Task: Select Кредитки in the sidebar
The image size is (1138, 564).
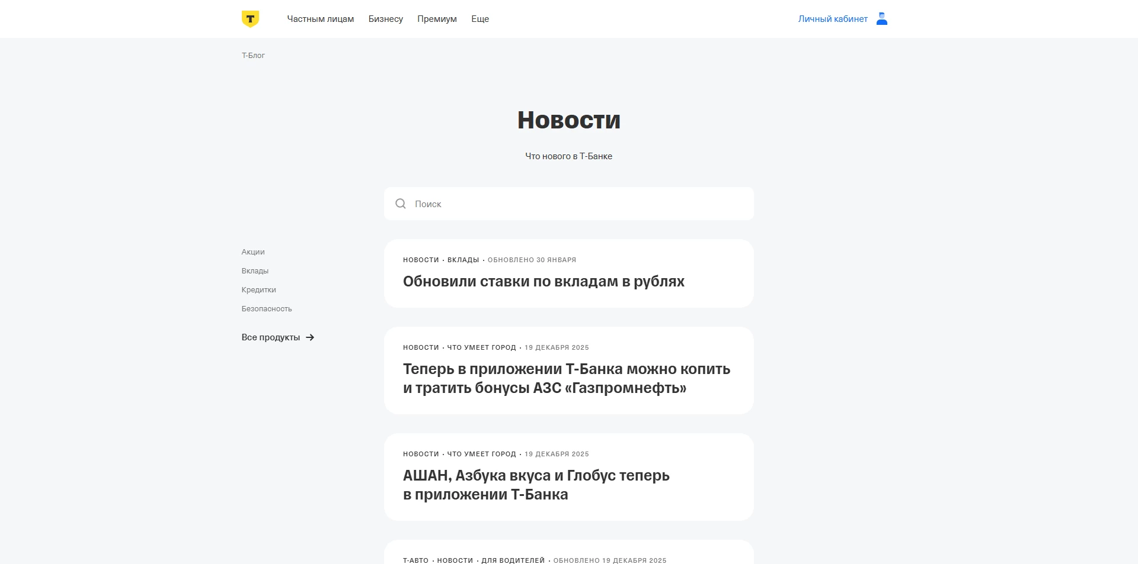Action: pyautogui.click(x=258, y=290)
